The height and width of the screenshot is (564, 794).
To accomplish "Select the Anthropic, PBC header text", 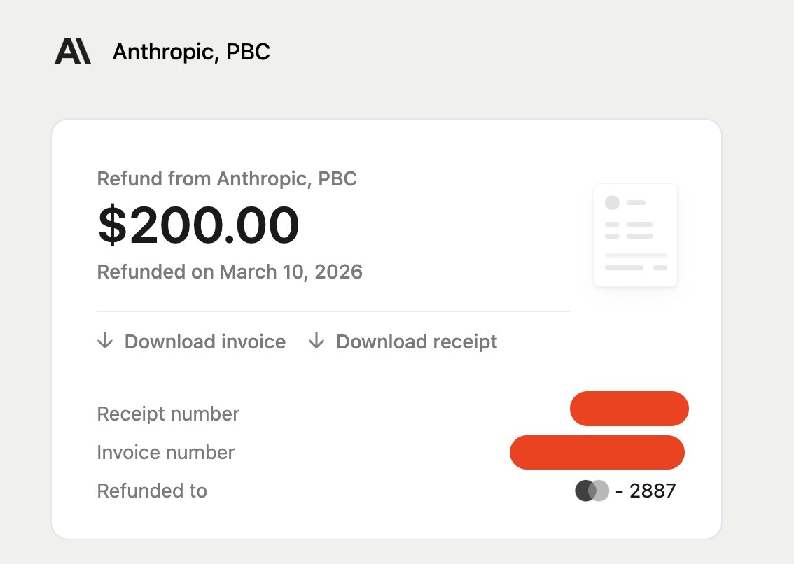I will [191, 51].
